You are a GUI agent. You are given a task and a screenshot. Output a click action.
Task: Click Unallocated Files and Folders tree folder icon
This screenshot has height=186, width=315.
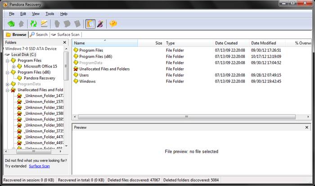point(13,90)
